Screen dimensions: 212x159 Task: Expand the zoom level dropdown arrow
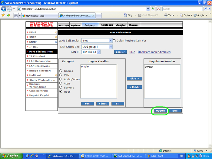point(207,151)
